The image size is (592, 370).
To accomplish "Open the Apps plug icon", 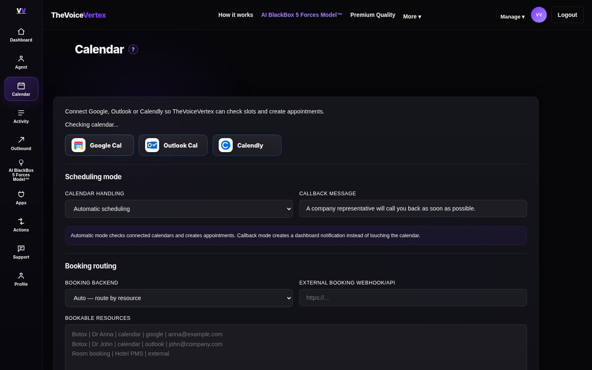I will [x=21, y=194].
